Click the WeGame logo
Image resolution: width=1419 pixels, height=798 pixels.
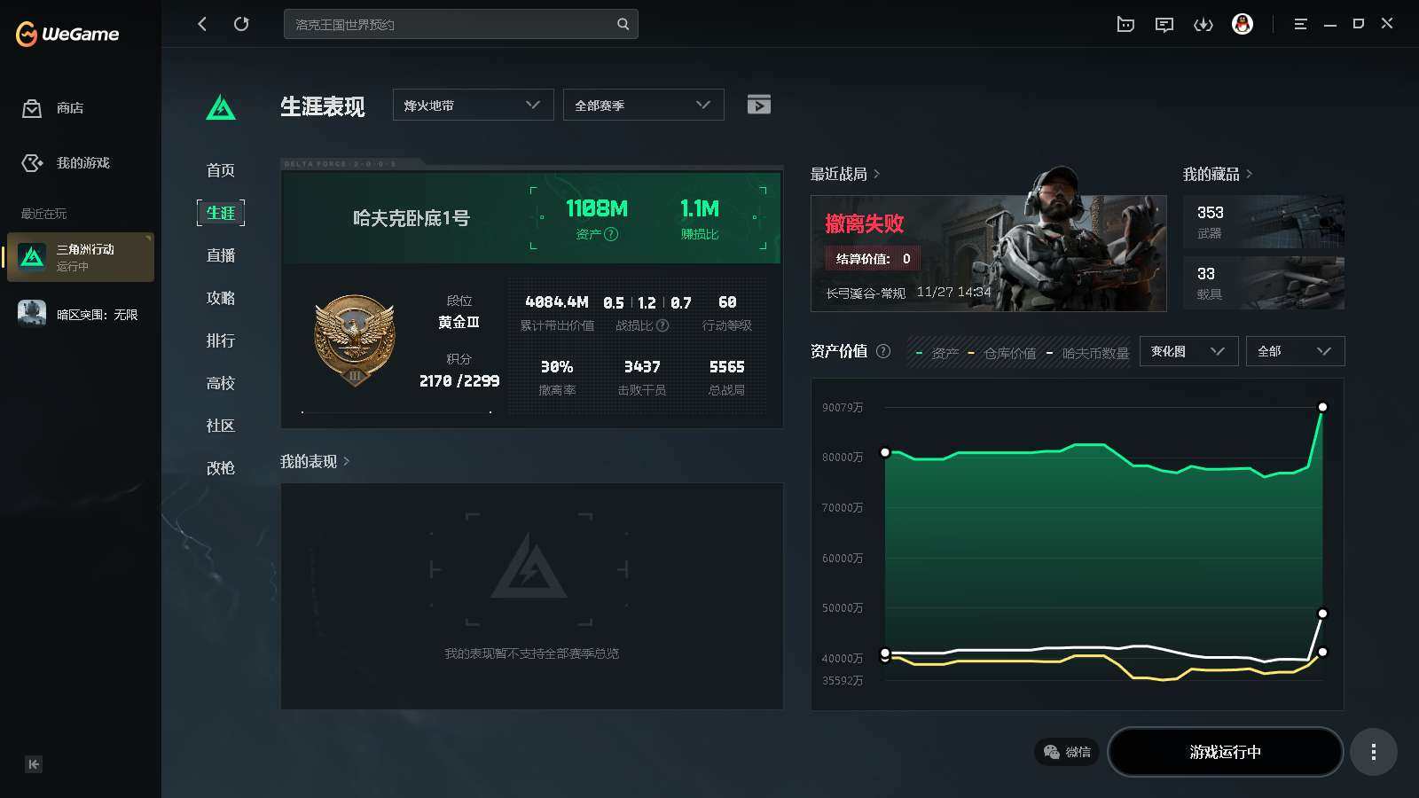(x=67, y=34)
